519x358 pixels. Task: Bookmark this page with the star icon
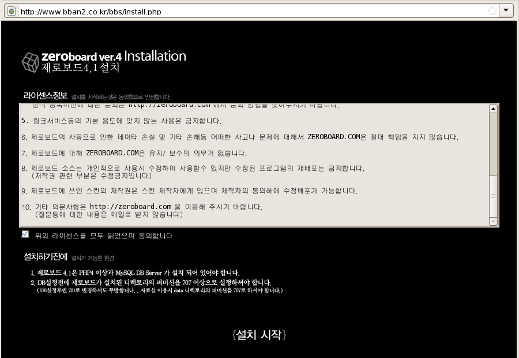coord(492,11)
